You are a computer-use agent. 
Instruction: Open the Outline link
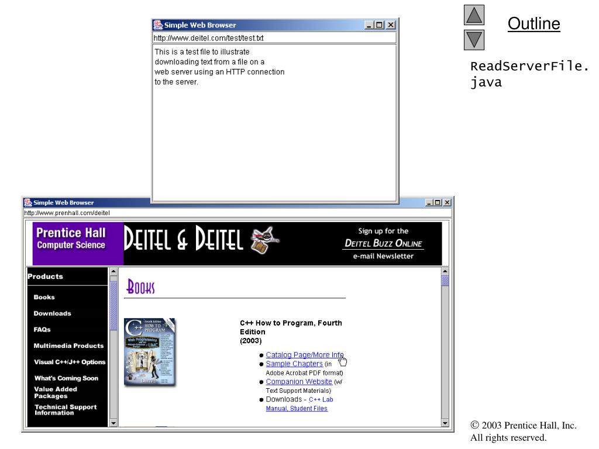(x=533, y=23)
